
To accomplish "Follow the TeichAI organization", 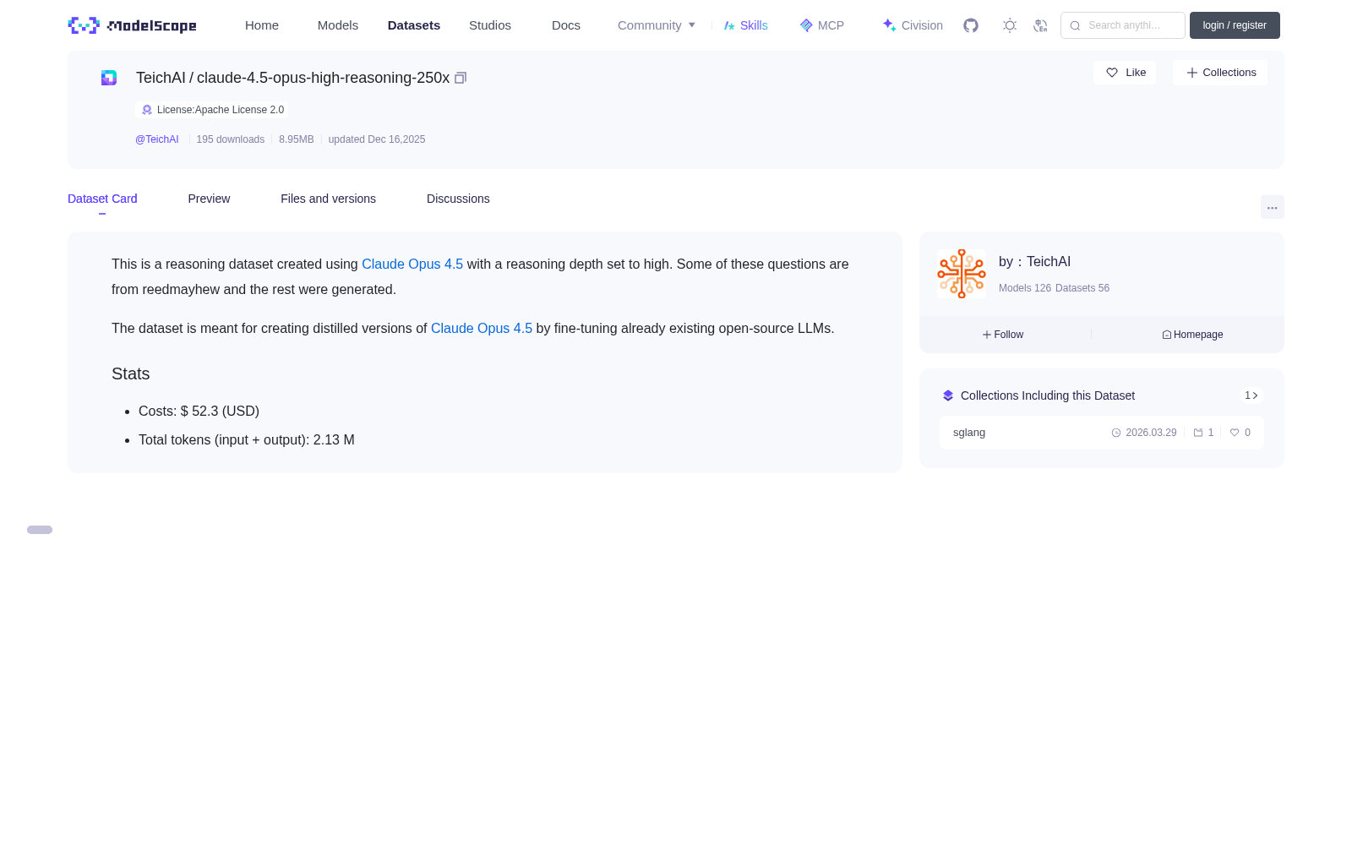I will [1003, 335].
